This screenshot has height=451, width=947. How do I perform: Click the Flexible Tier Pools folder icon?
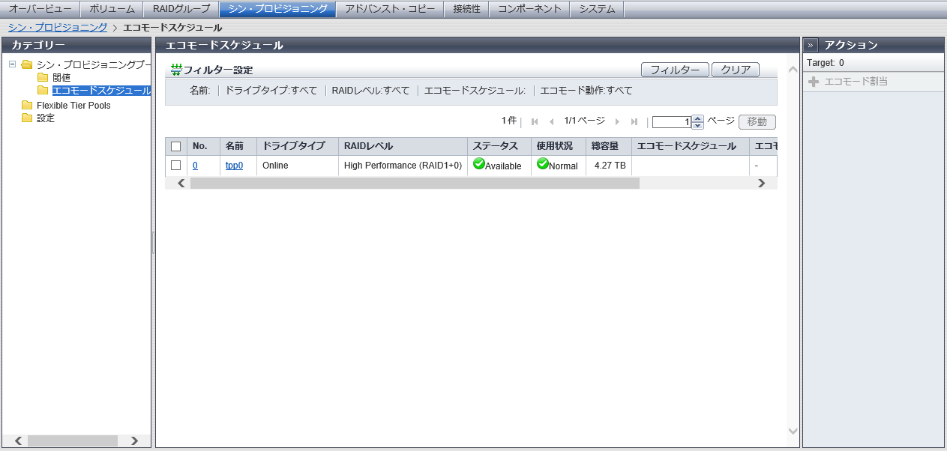tap(27, 106)
